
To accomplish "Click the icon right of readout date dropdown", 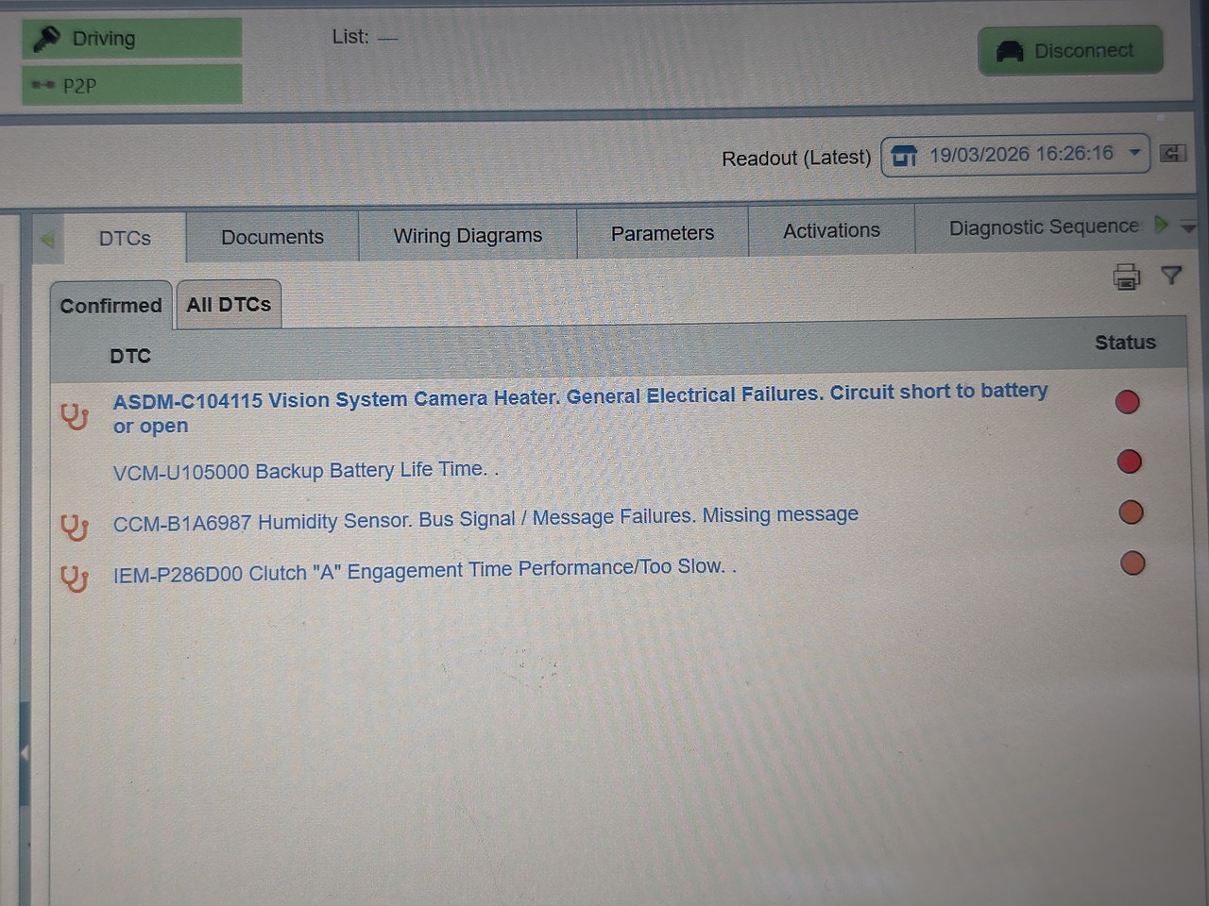I will click(1172, 153).
